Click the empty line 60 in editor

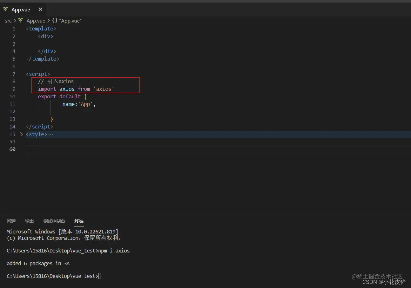[x=218, y=149]
